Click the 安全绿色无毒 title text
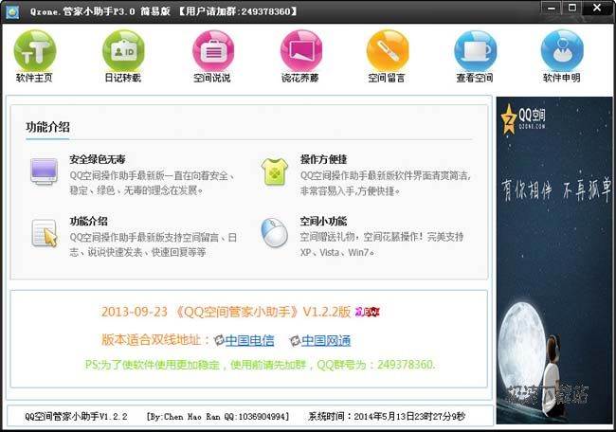Image resolution: width=616 pixels, height=432 pixels. 98,159
